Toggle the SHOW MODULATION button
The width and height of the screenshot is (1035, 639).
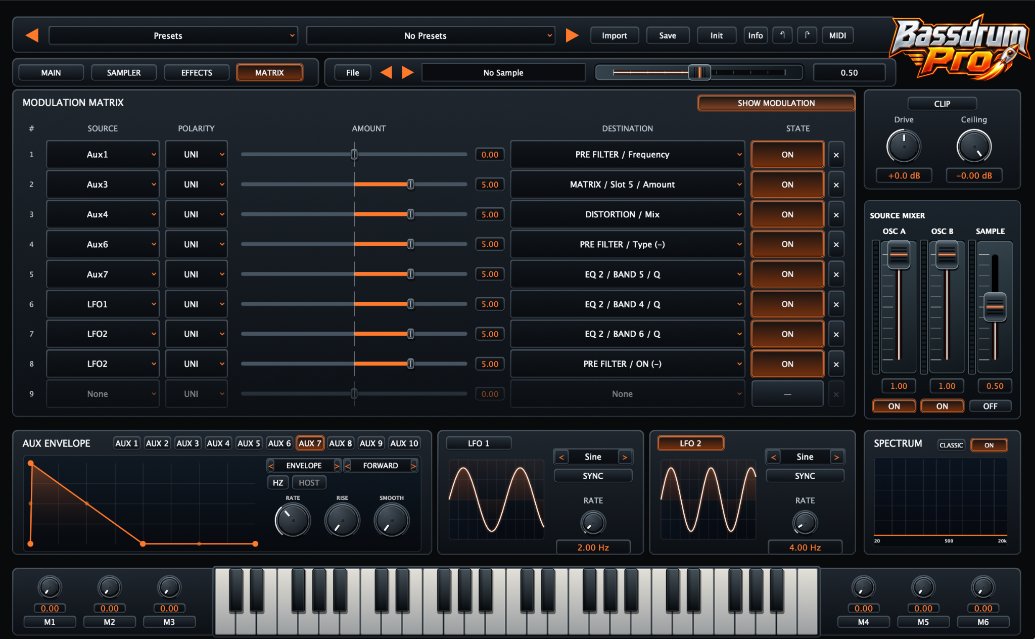click(776, 103)
